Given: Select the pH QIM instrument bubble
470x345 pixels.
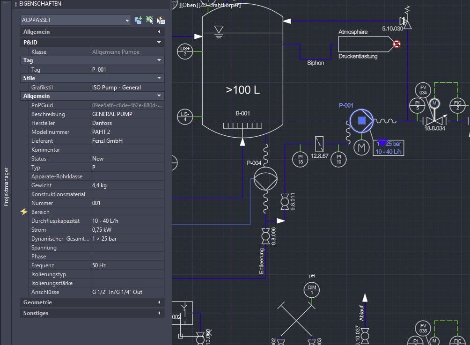Looking at the screenshot, I should pos(312,289).
